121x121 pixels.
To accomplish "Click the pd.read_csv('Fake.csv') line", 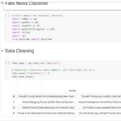I will click(36, 63).
